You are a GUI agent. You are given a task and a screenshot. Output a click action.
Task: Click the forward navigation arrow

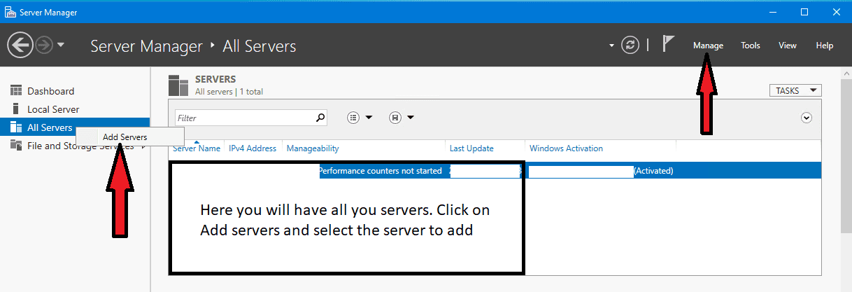click(43, 46)
